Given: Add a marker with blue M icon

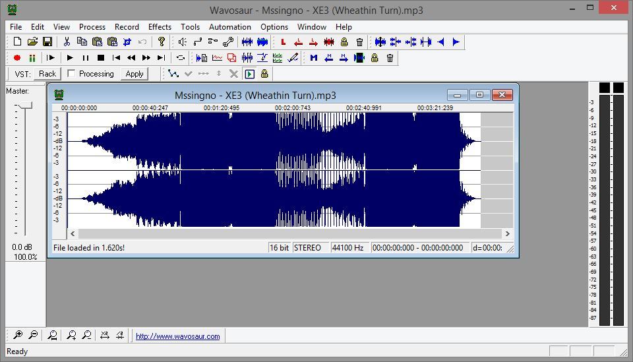Looking at the screenshot, I should point(314,58).
